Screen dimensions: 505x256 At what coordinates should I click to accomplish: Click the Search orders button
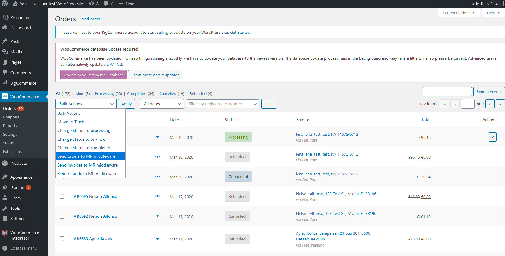[489, 92]
